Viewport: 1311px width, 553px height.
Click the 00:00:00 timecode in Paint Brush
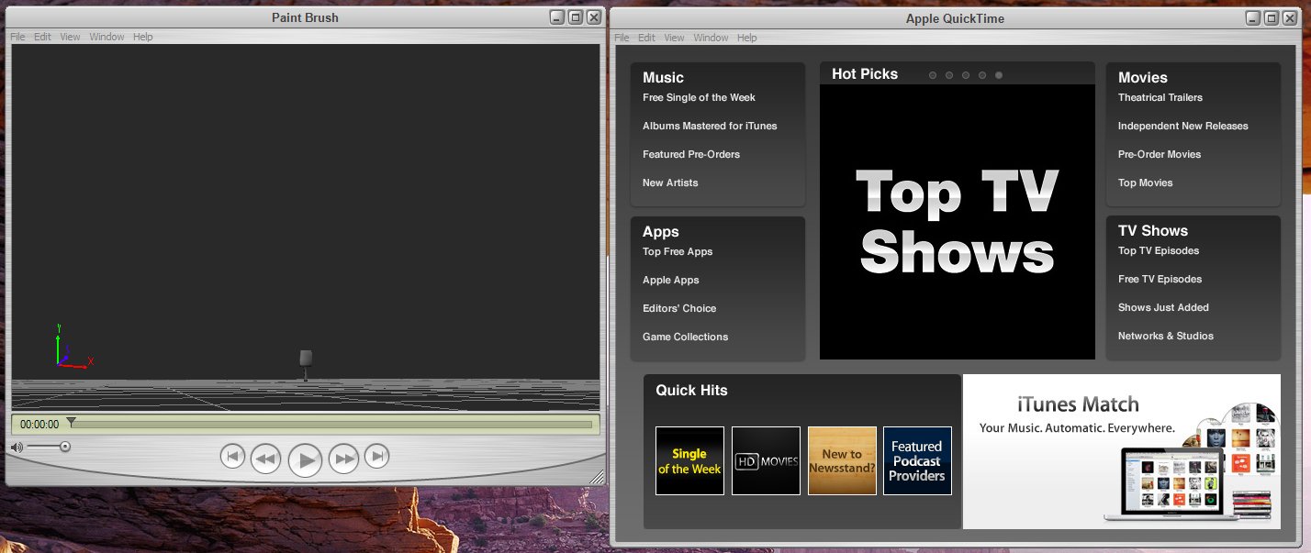coord(39,425)
